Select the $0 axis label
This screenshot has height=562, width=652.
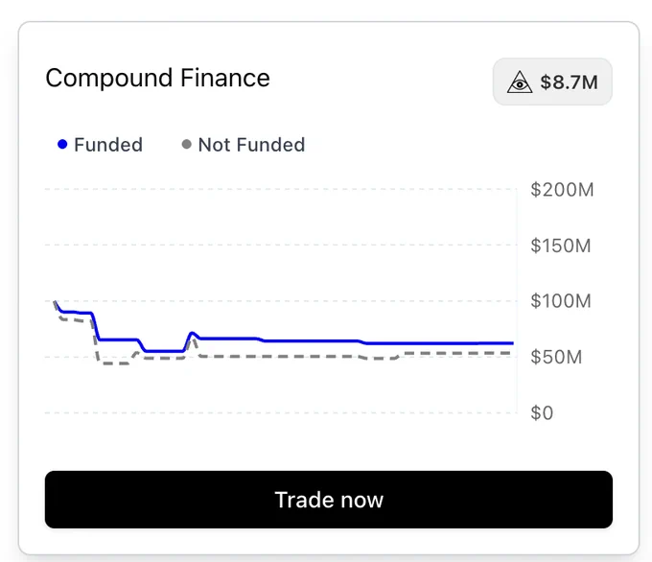point(542,413)
